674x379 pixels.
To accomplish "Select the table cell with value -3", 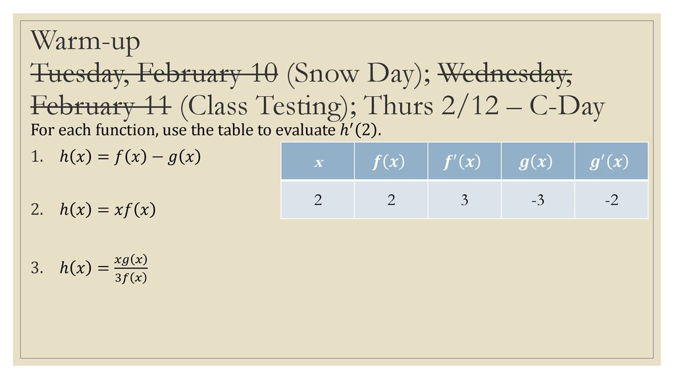I will coord(538,200).
